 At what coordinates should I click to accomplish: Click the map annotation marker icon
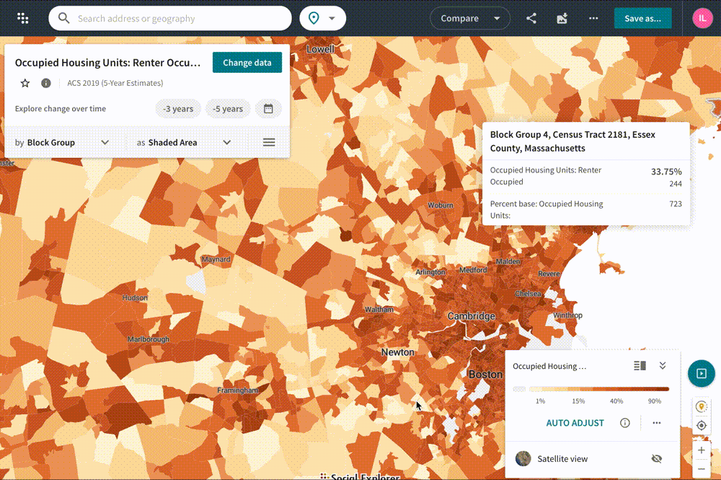point(702,407)
